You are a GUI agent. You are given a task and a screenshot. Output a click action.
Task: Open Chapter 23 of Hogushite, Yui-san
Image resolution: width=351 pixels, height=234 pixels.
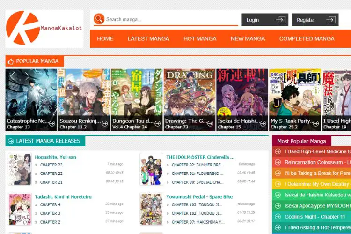[x=51, y=165]
